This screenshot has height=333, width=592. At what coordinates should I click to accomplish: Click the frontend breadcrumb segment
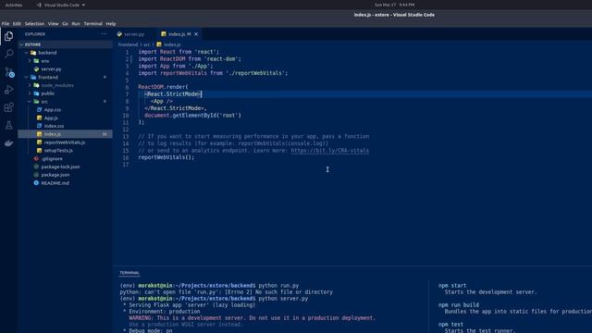[128, 44]
